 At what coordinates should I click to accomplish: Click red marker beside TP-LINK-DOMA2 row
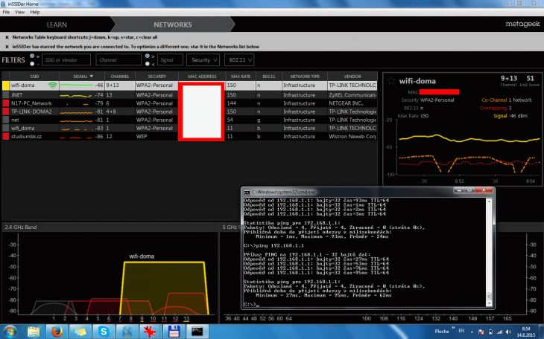(x=5, y=112)
